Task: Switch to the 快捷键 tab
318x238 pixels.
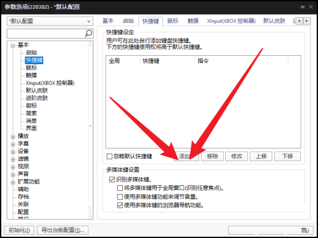Action: click(151, 21)
